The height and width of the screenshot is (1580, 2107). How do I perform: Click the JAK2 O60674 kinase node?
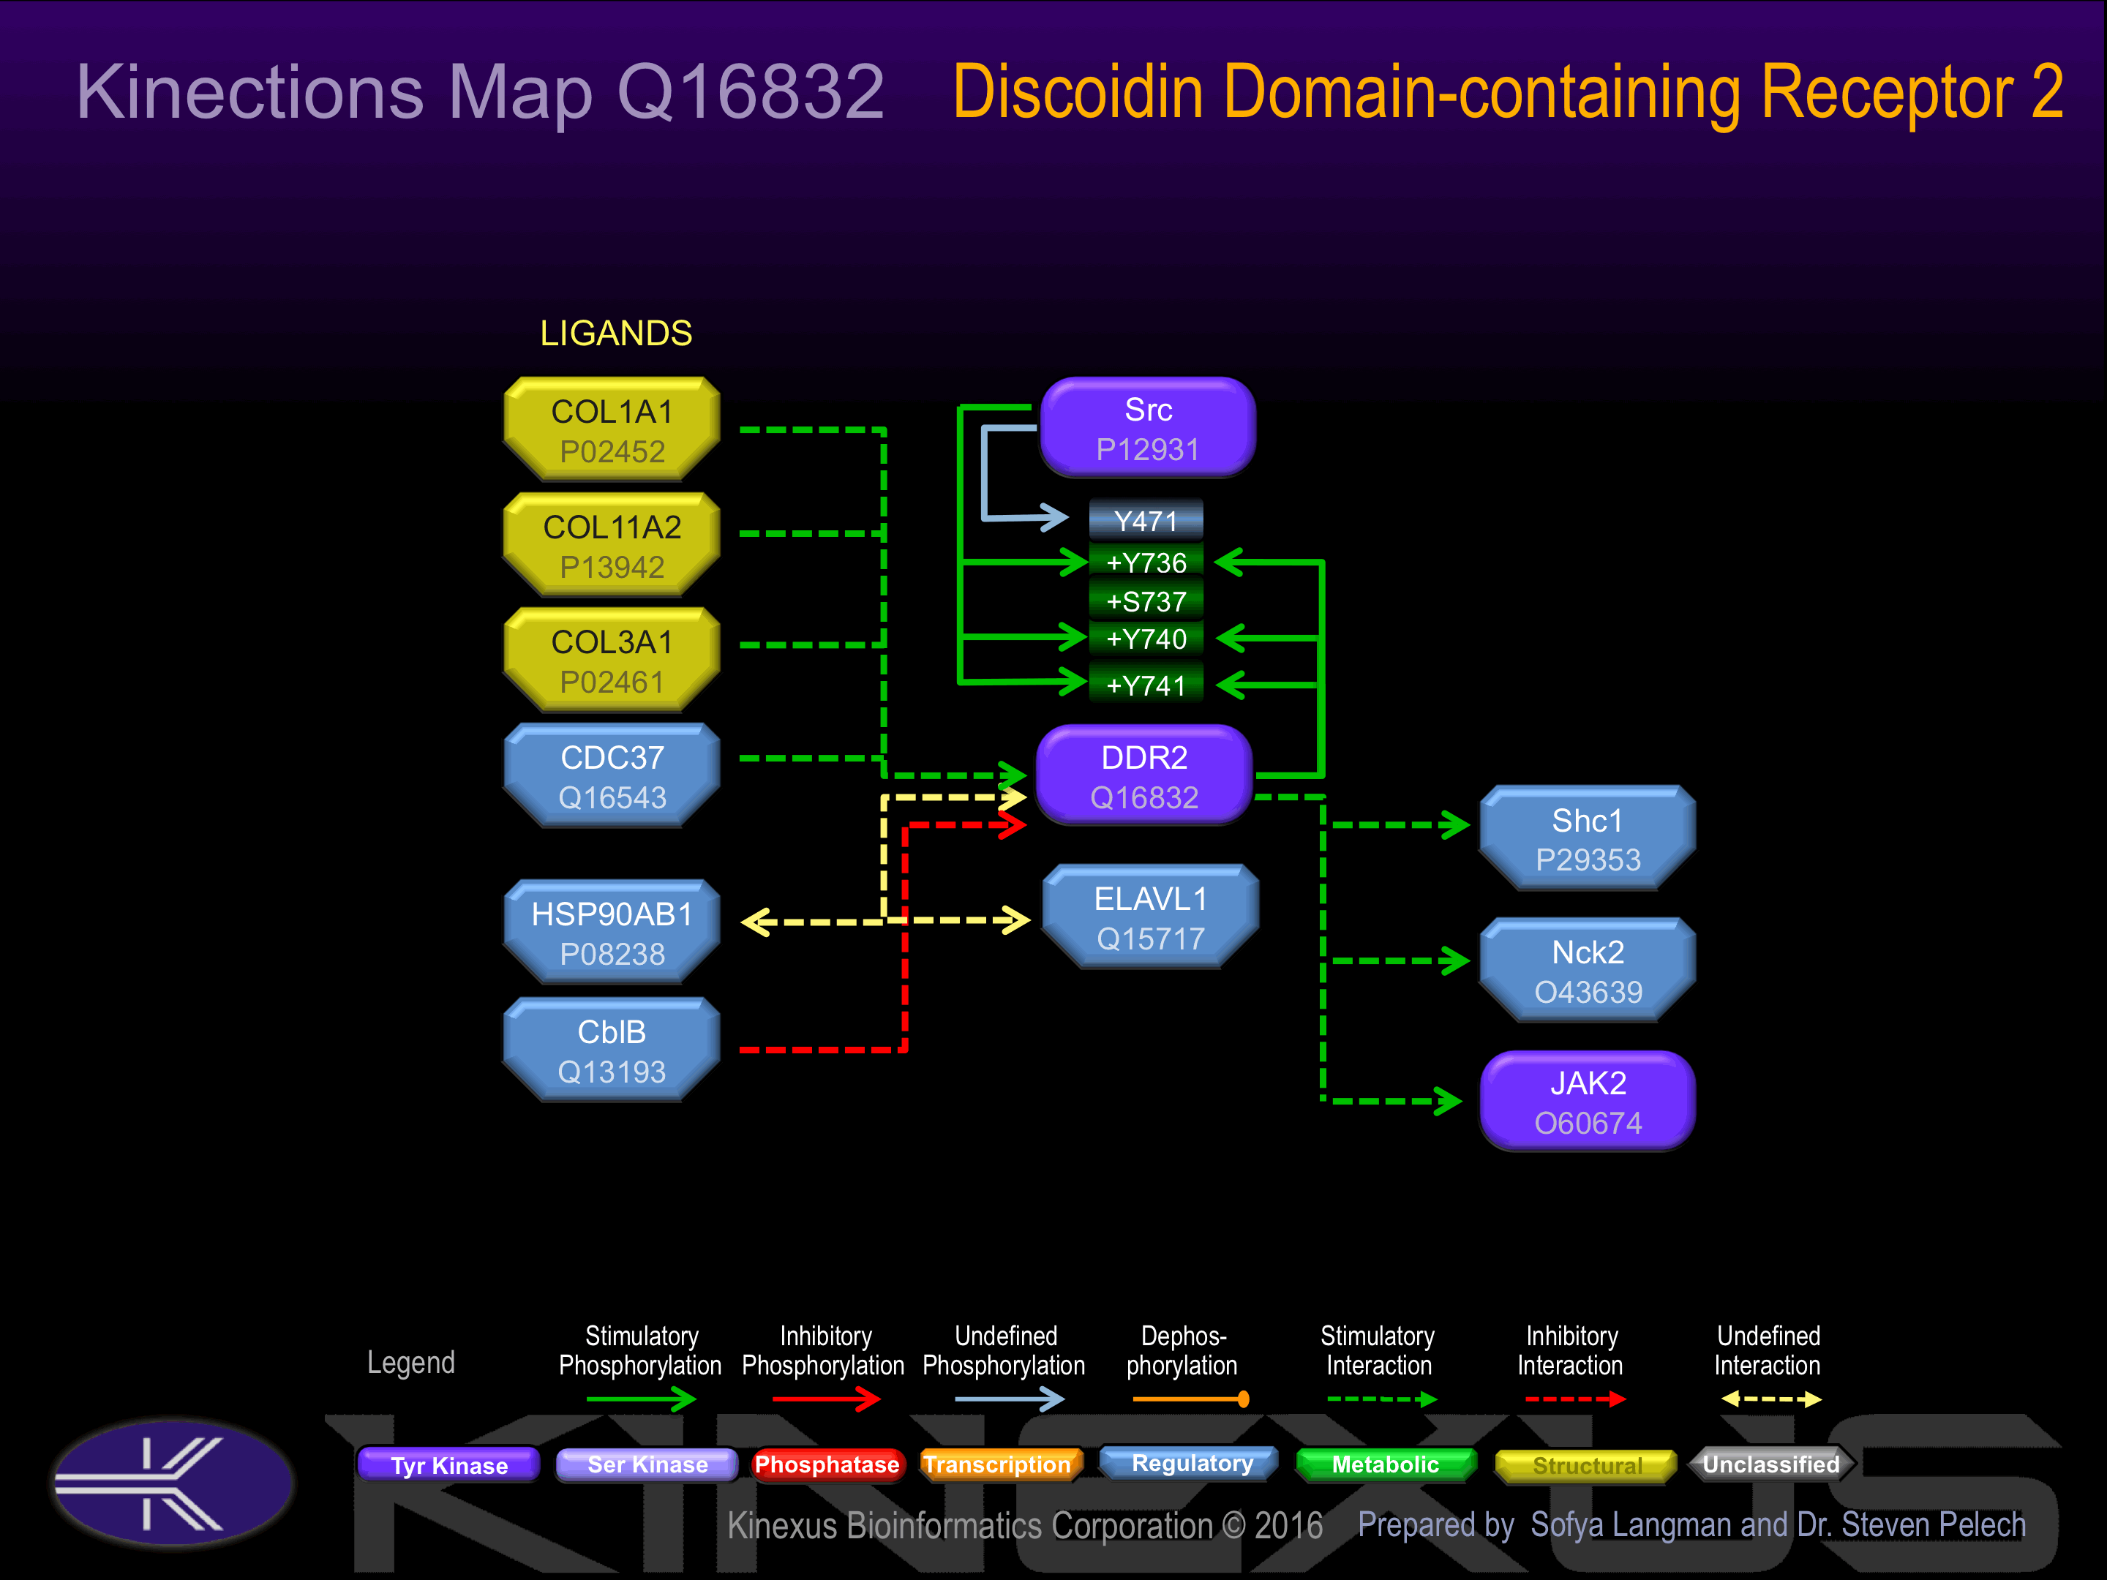tap(1588, 1102)
